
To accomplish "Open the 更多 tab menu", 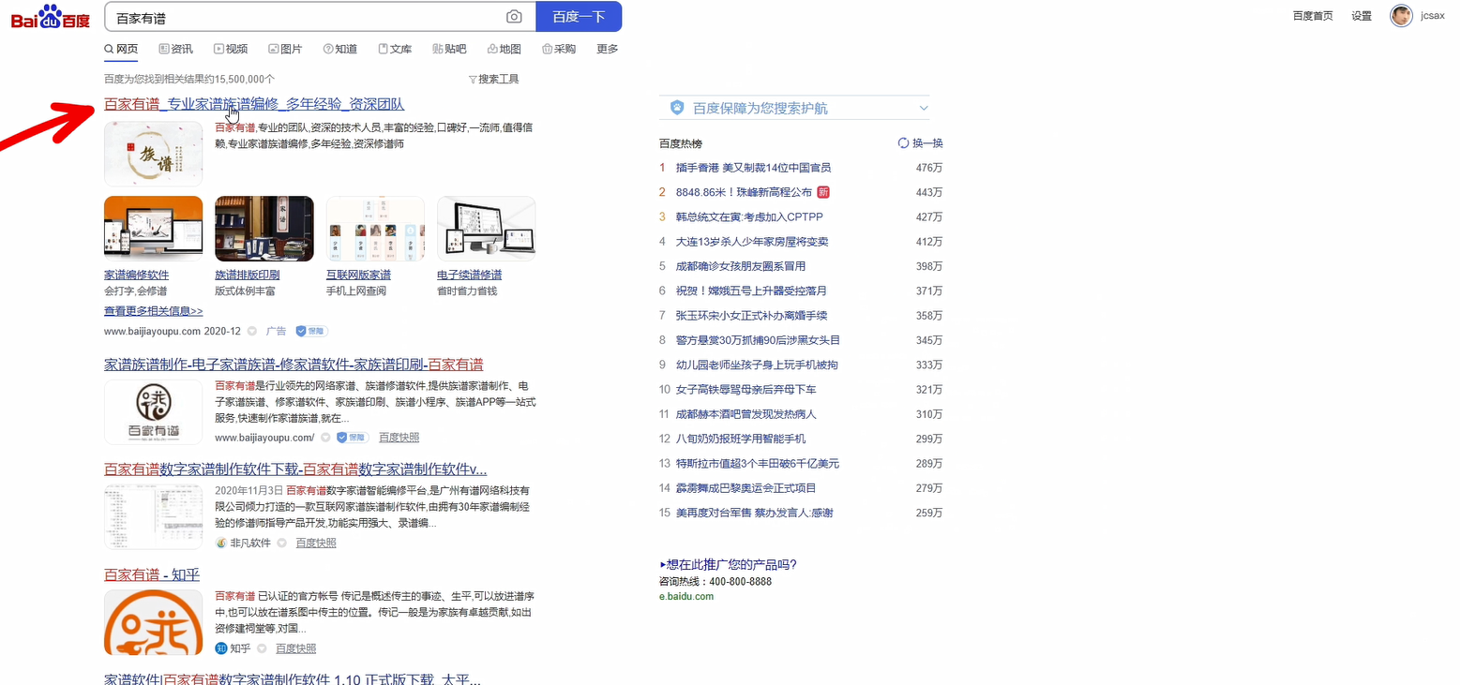I will 607,49.
